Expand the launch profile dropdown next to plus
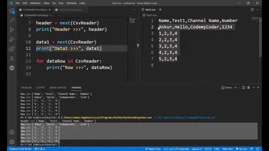269x151 pixels. [239, 88]
